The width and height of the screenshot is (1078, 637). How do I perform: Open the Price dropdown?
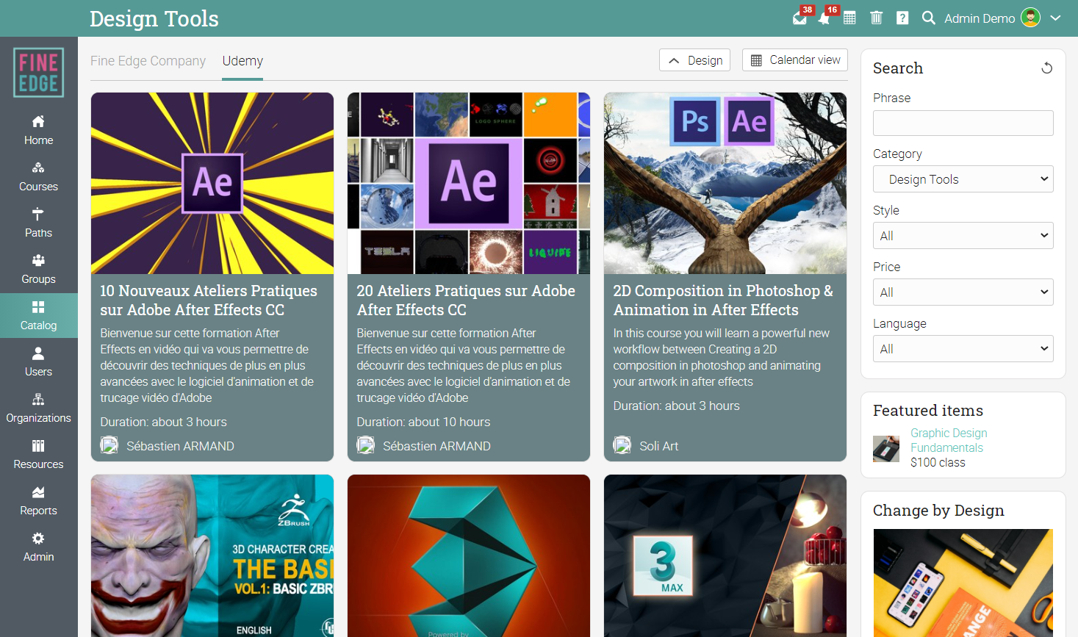pos(963,292)
